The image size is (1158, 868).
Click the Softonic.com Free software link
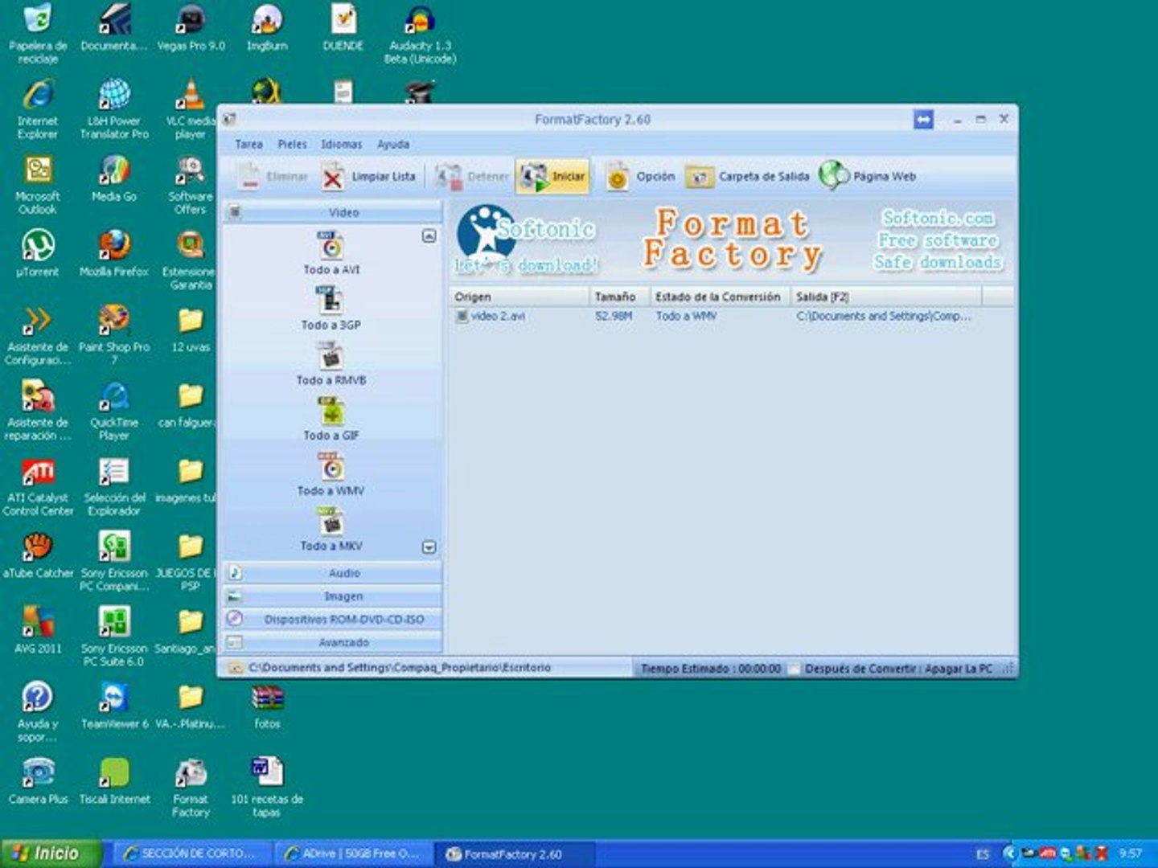point(938,240)
